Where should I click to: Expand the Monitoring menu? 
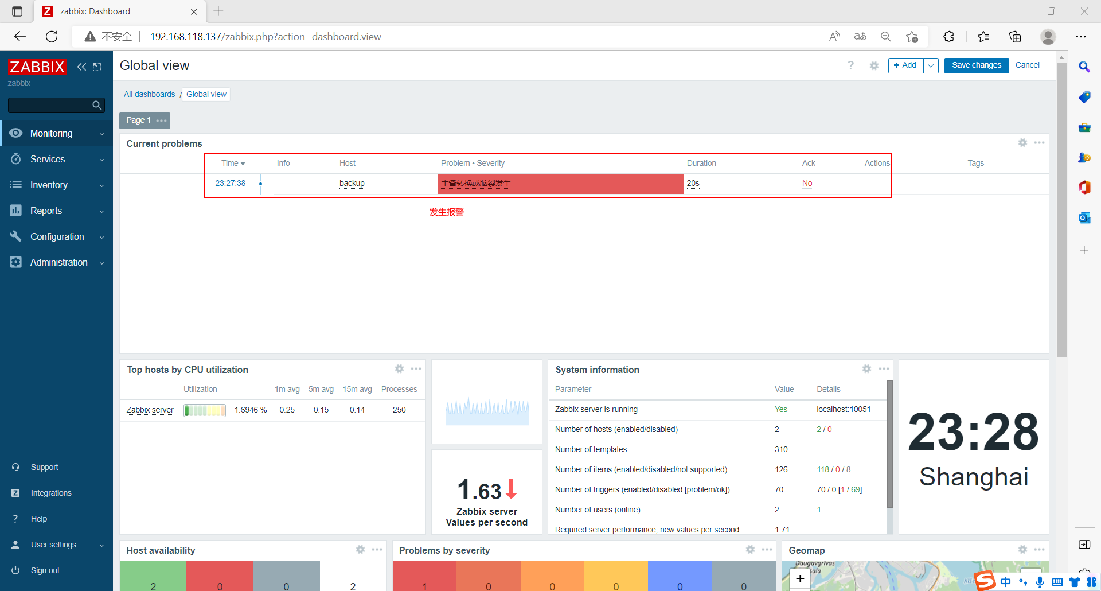point(57,133)
